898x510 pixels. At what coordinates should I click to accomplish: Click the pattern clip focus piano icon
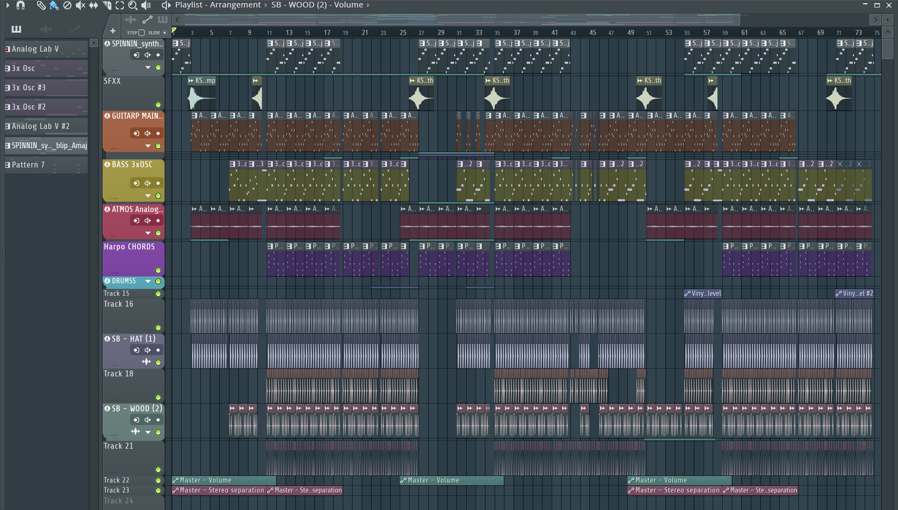pos(163,20)
